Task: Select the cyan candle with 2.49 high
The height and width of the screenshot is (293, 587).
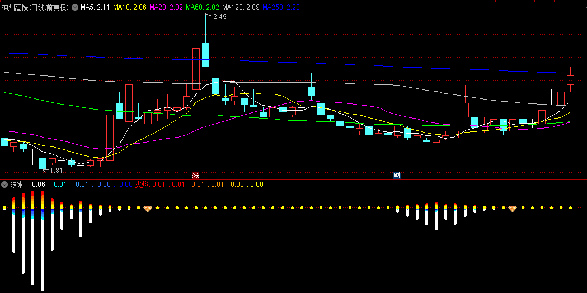Action: [x=205, y=55]
